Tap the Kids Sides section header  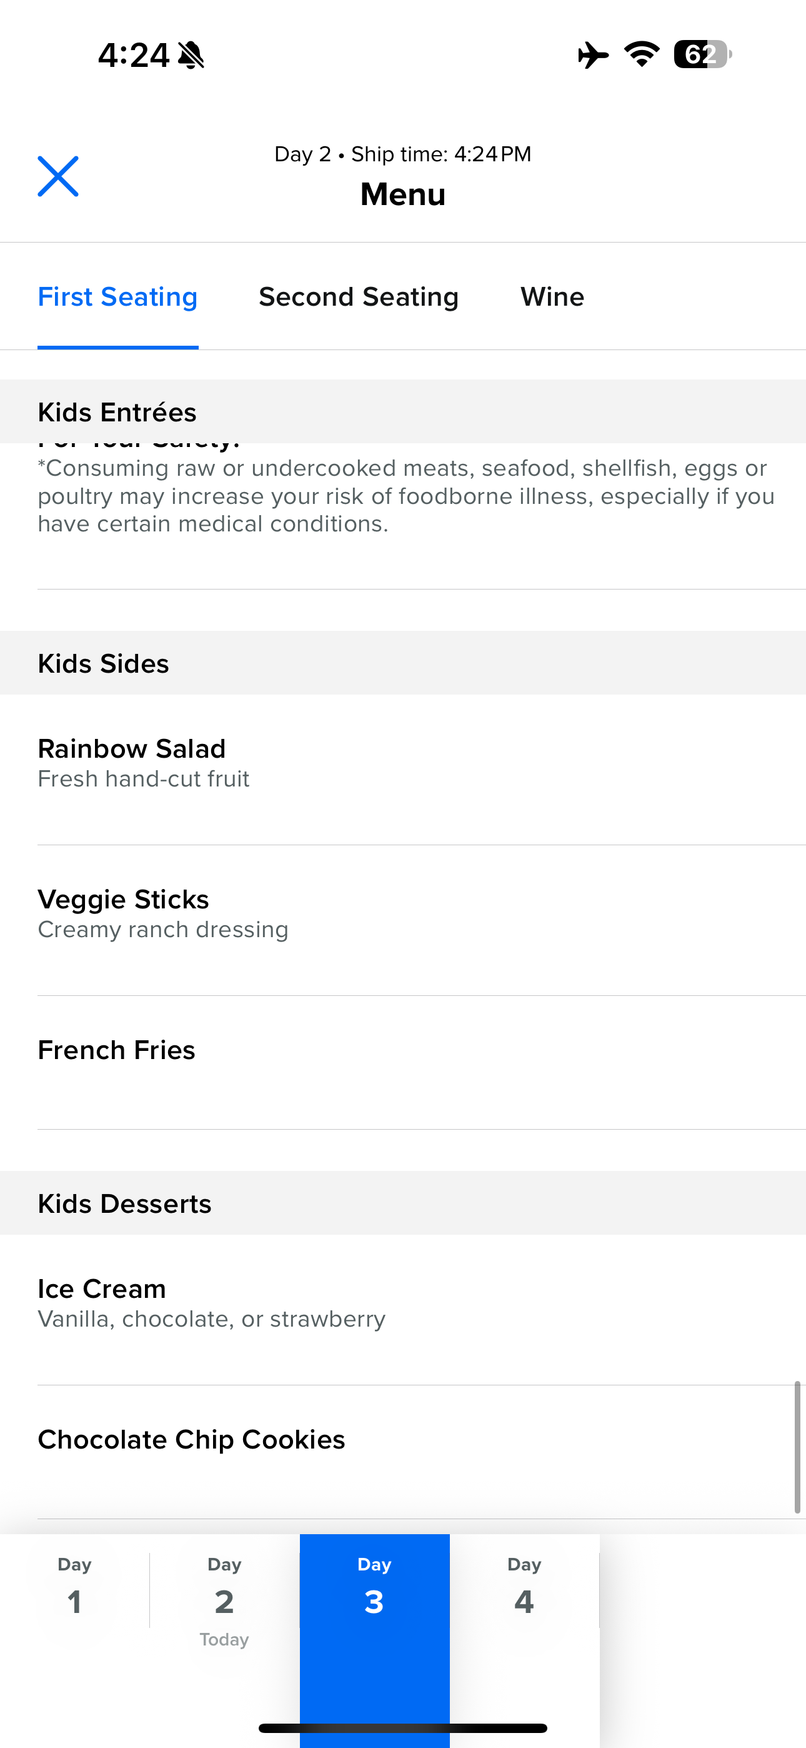(103, 663)
